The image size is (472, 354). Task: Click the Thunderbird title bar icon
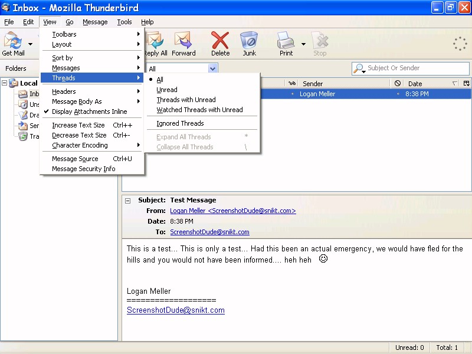[x=6, y=7]
